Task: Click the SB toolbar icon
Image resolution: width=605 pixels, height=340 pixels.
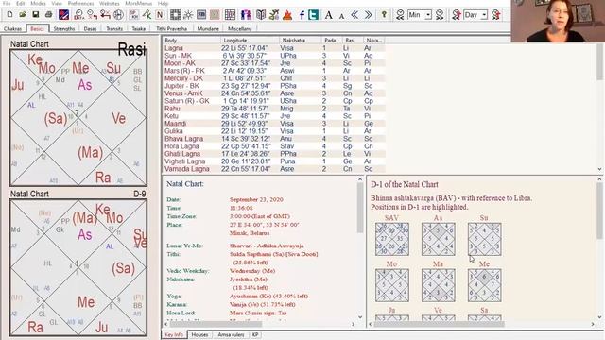Action: [201, 15]
